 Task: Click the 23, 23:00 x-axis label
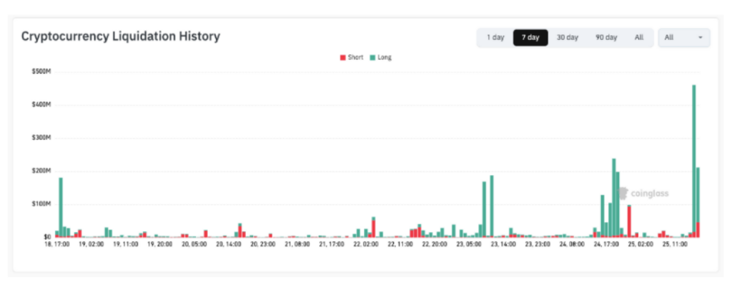coord(538,243)
